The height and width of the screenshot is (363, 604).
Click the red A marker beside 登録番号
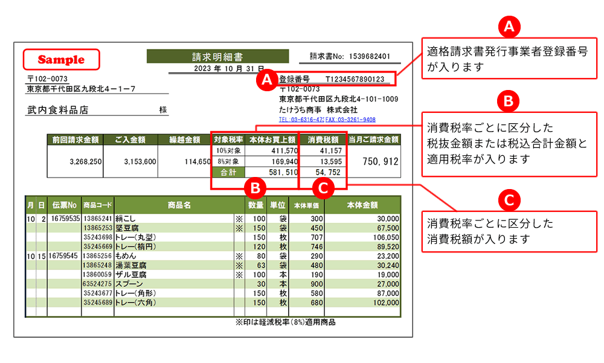(x=265, y=80)
